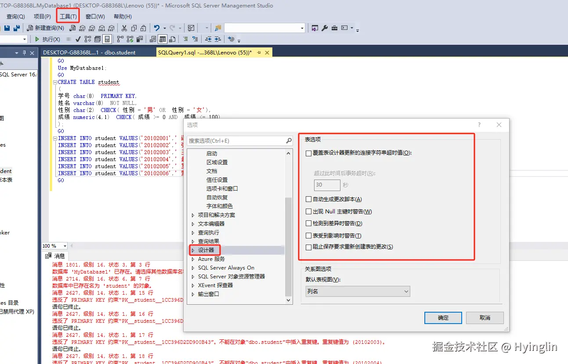Check 阻止保存要求重新创建表的更改 option
This screenshot has height=364, width=568.
point(309,247)
